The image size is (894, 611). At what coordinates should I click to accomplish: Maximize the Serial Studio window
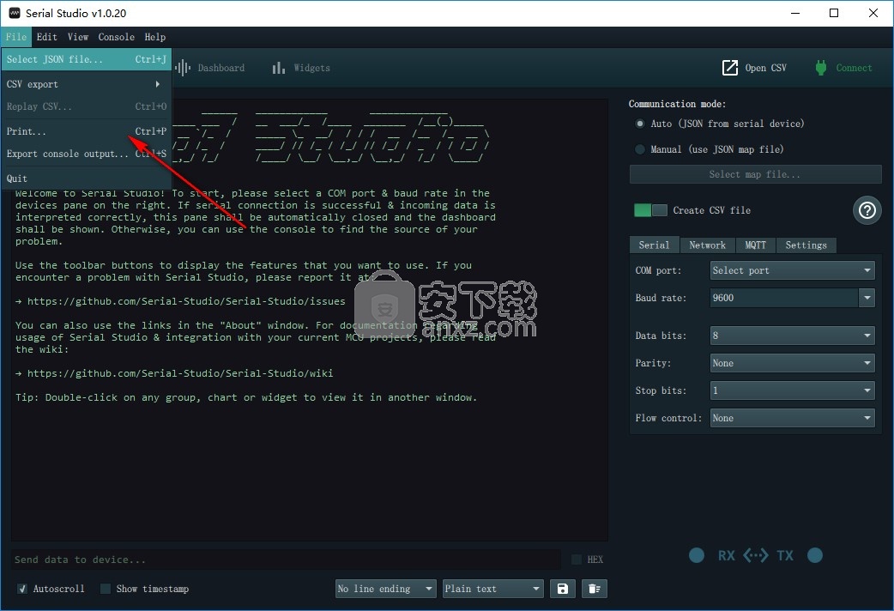tap(834, 13)
